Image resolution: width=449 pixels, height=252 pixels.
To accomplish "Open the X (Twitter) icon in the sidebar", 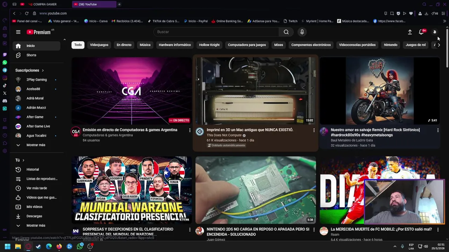I will click(x=5, y=93).
